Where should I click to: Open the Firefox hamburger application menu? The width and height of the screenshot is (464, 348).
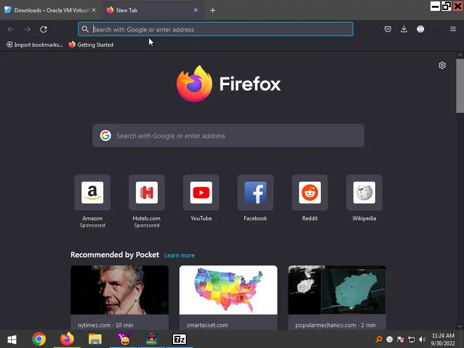point(453,29)
